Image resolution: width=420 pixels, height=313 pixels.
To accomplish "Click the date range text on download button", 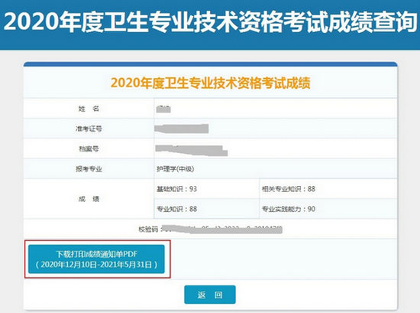I will [x=96, y=265].
